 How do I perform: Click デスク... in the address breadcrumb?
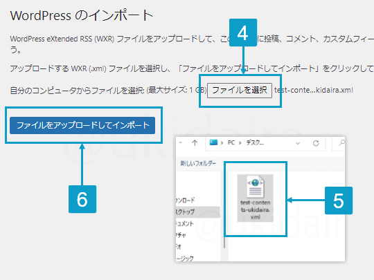255,142
